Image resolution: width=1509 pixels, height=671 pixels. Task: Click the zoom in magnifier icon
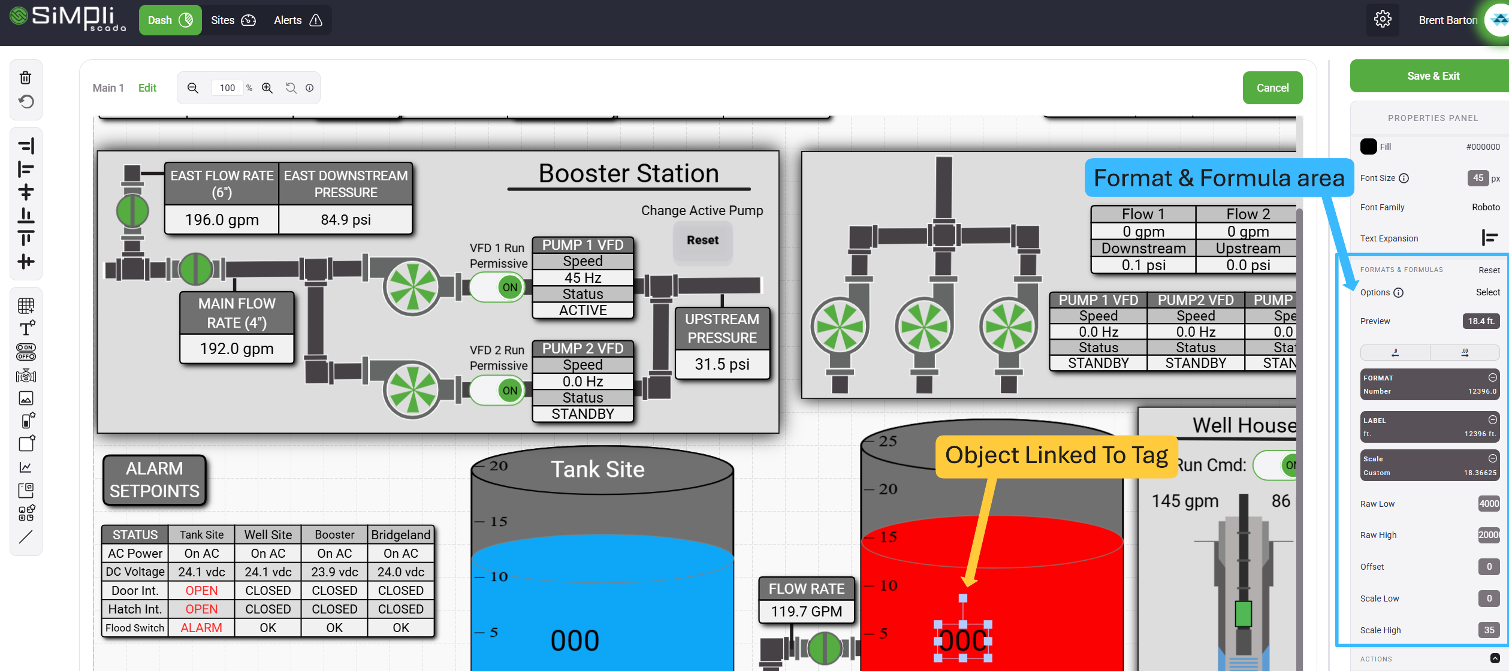pos(267,88)
